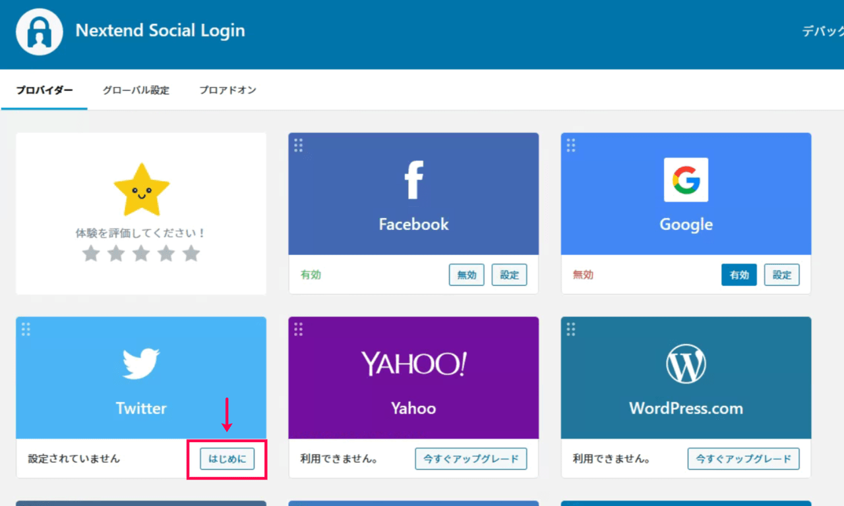Disable Facebook with the 無効 button
The width and height of the screenshot is (844, 506).
coord(467,275)
